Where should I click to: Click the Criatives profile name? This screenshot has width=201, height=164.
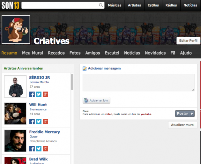pos(52,41)
